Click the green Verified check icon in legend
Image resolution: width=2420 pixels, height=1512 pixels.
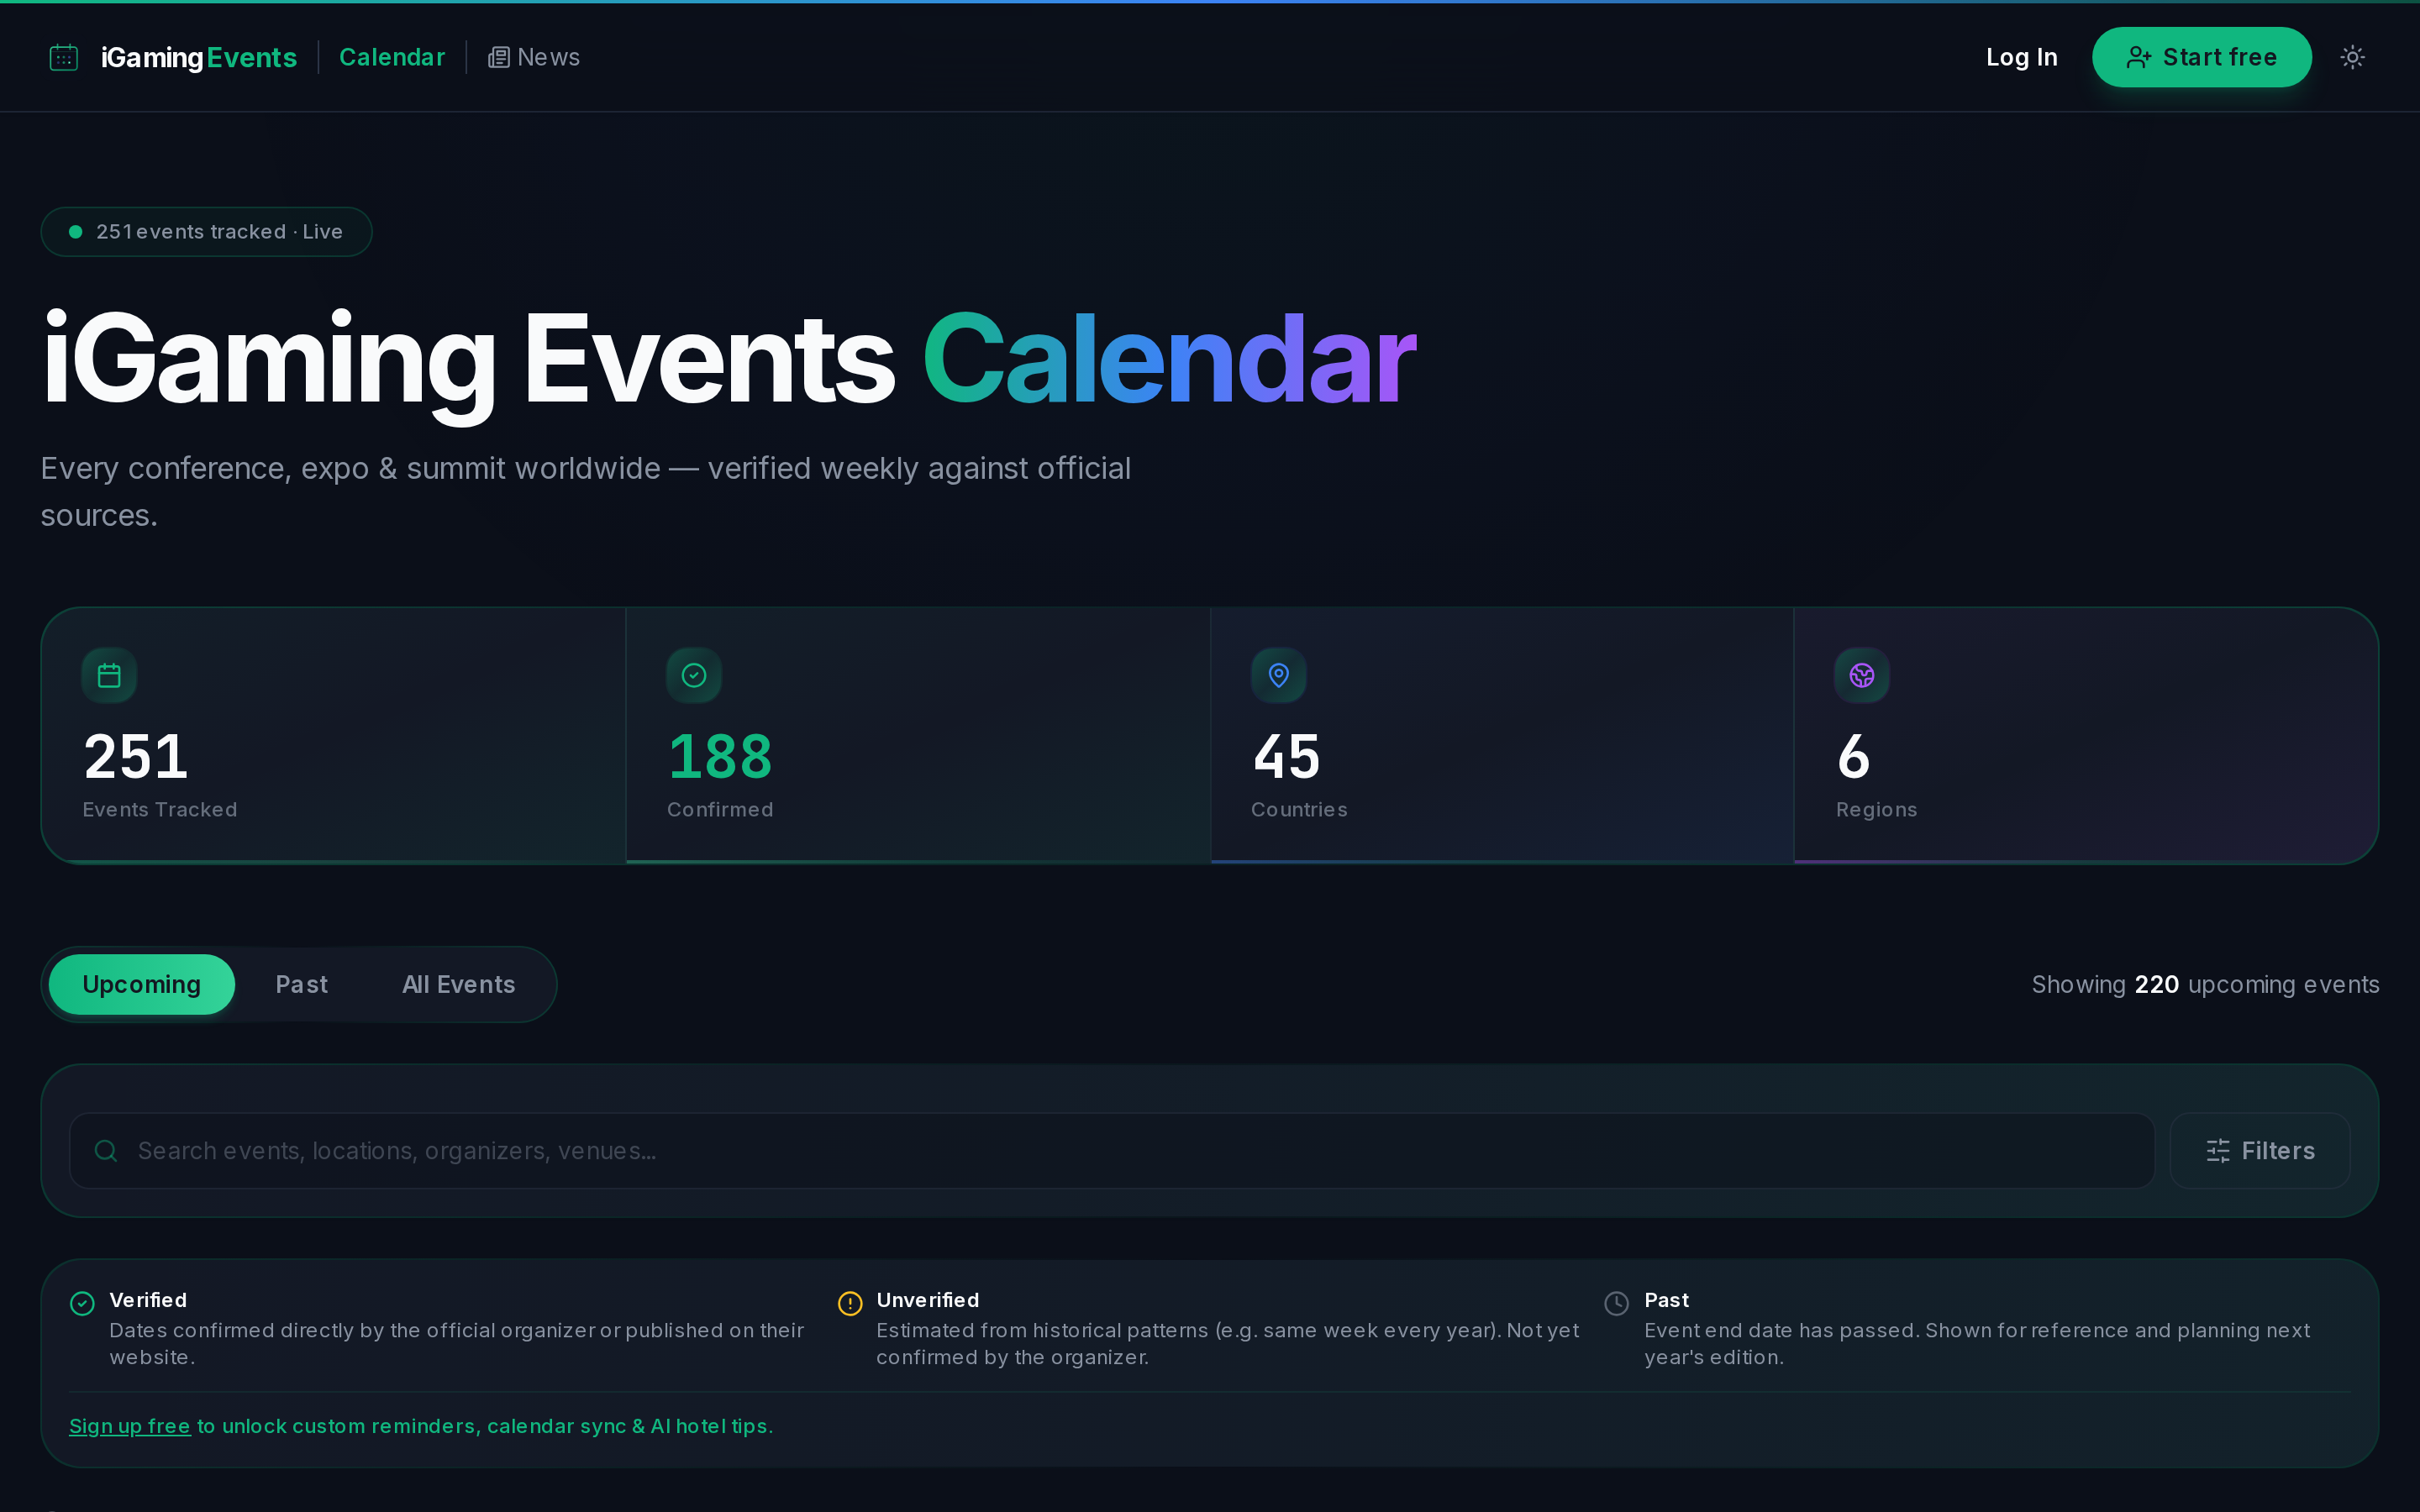click(83, 1303)
